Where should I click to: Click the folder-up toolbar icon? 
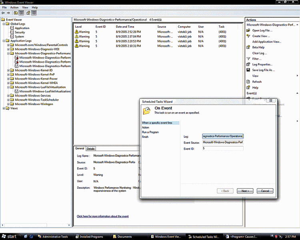(16, 13)
